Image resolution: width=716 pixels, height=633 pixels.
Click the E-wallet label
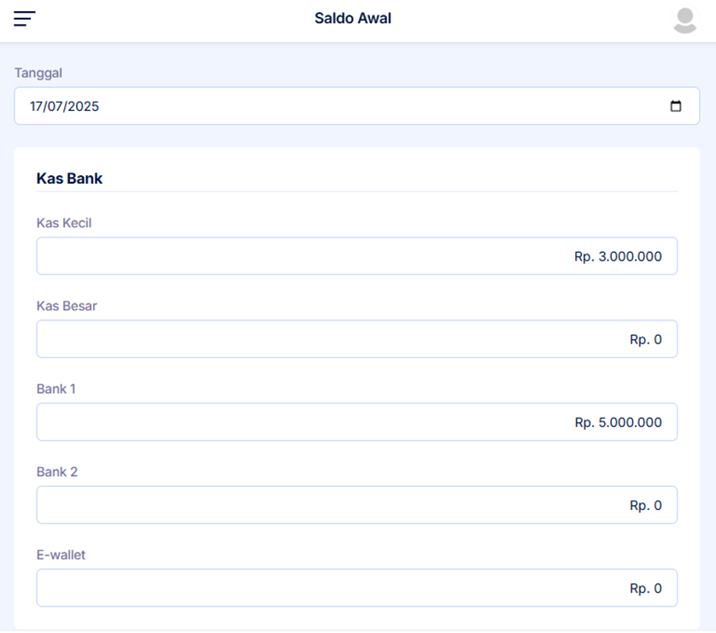tap(61, 554)
